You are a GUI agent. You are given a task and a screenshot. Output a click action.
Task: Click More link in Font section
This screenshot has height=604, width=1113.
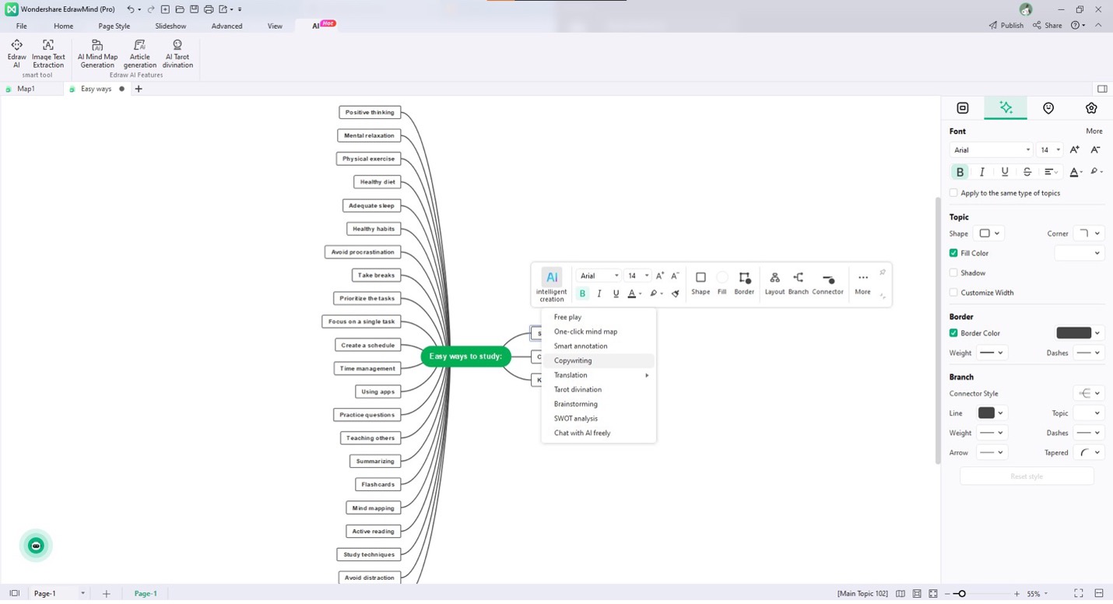[x=1094, y=131]
